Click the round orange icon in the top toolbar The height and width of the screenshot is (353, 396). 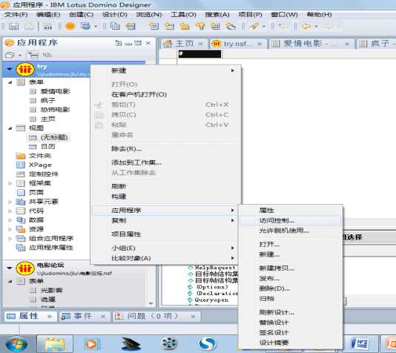pyautogui.click(x=70, y=26)
